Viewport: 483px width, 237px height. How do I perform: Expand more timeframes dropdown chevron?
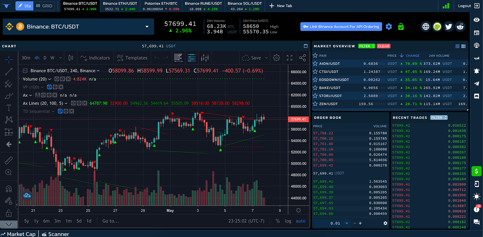coord(60,58)
